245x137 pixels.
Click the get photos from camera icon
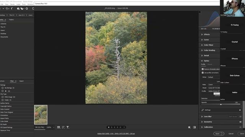18,8
